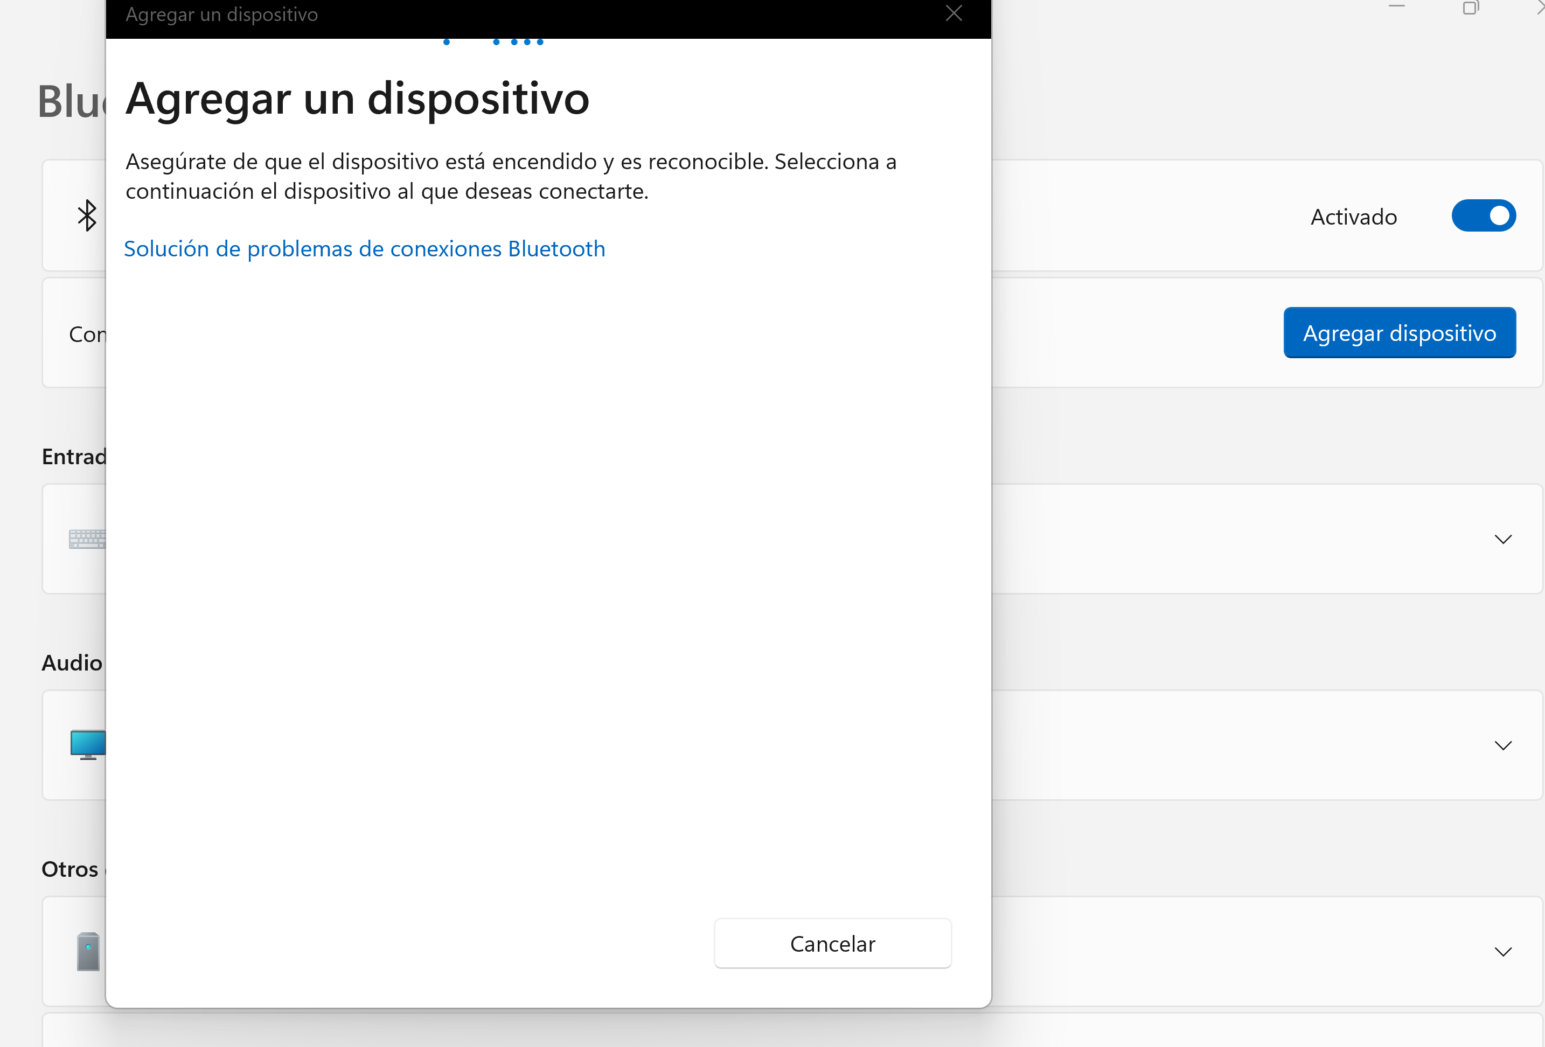Click the Audio section heading

click(x=72, y=663)
